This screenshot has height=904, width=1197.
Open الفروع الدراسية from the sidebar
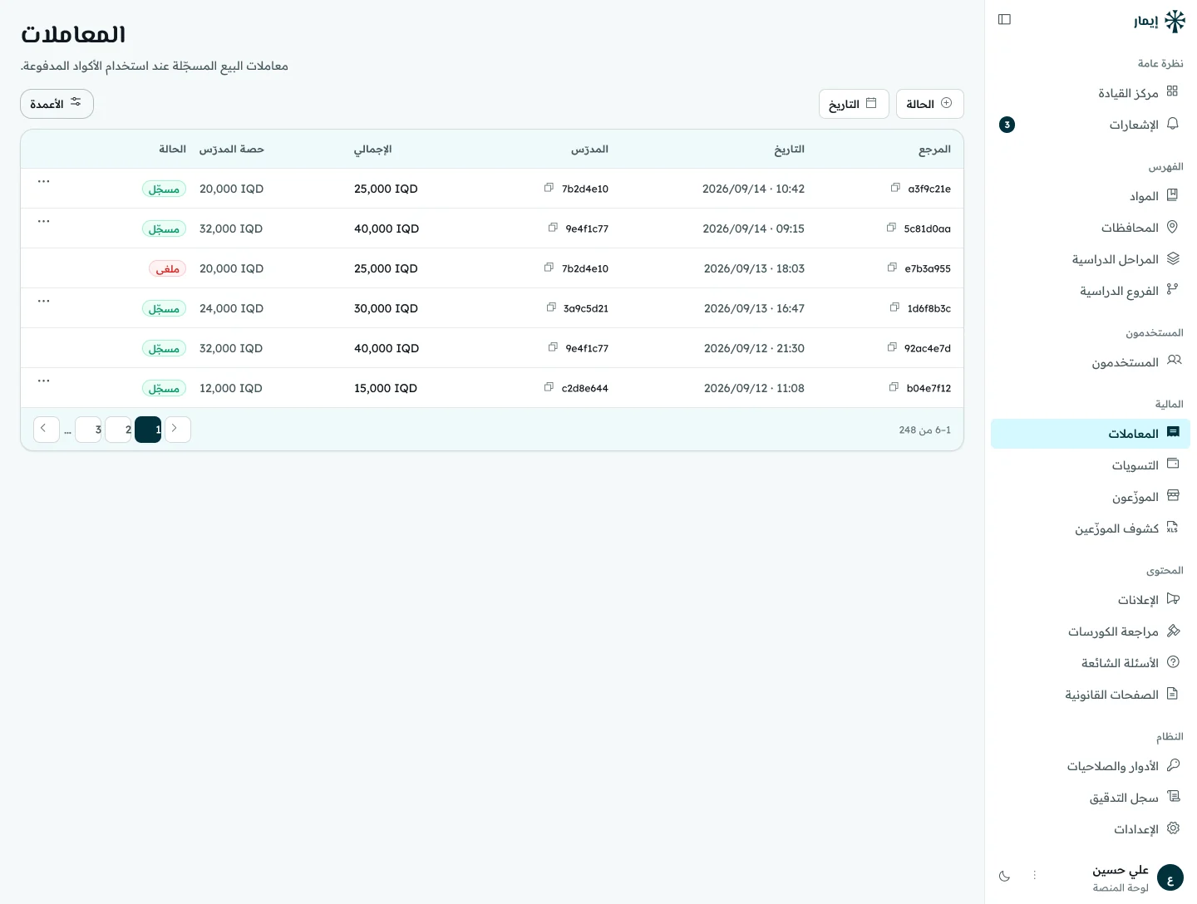click(1091, 291)
